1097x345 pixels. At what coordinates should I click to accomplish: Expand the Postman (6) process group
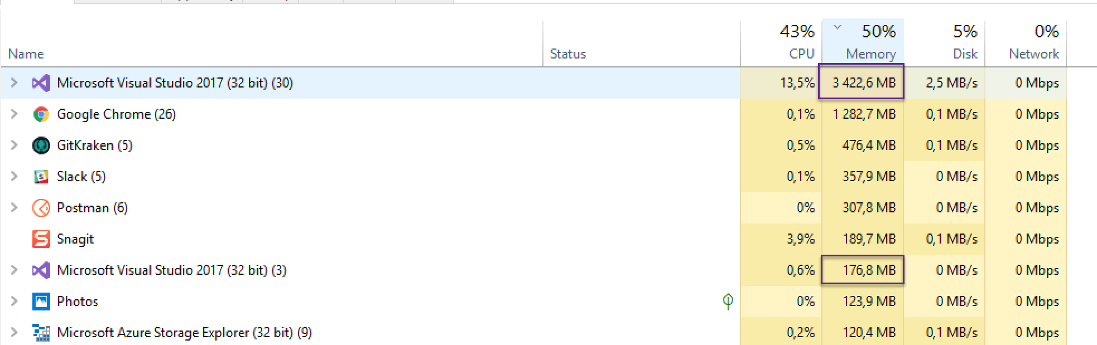(14, 208)
